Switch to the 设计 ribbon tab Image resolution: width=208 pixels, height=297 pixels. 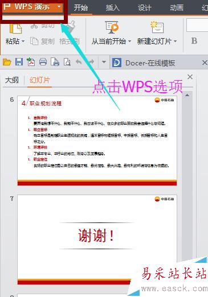coord(145,7)
